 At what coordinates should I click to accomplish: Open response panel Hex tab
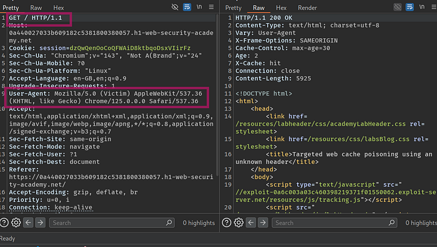[x=281, y=8]
